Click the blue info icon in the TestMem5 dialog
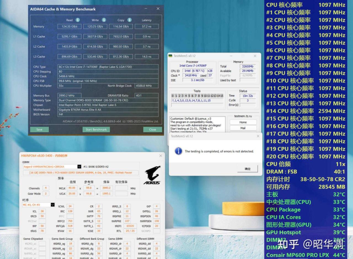 178,151
